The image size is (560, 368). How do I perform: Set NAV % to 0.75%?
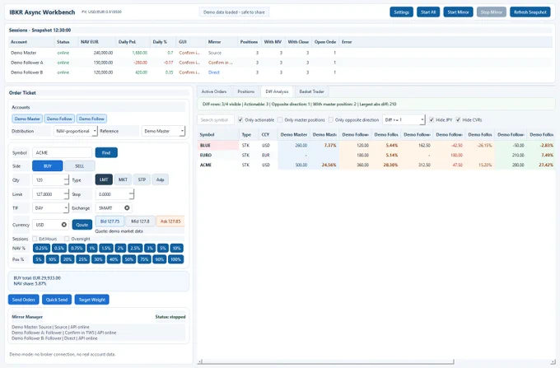pos(77,248)
